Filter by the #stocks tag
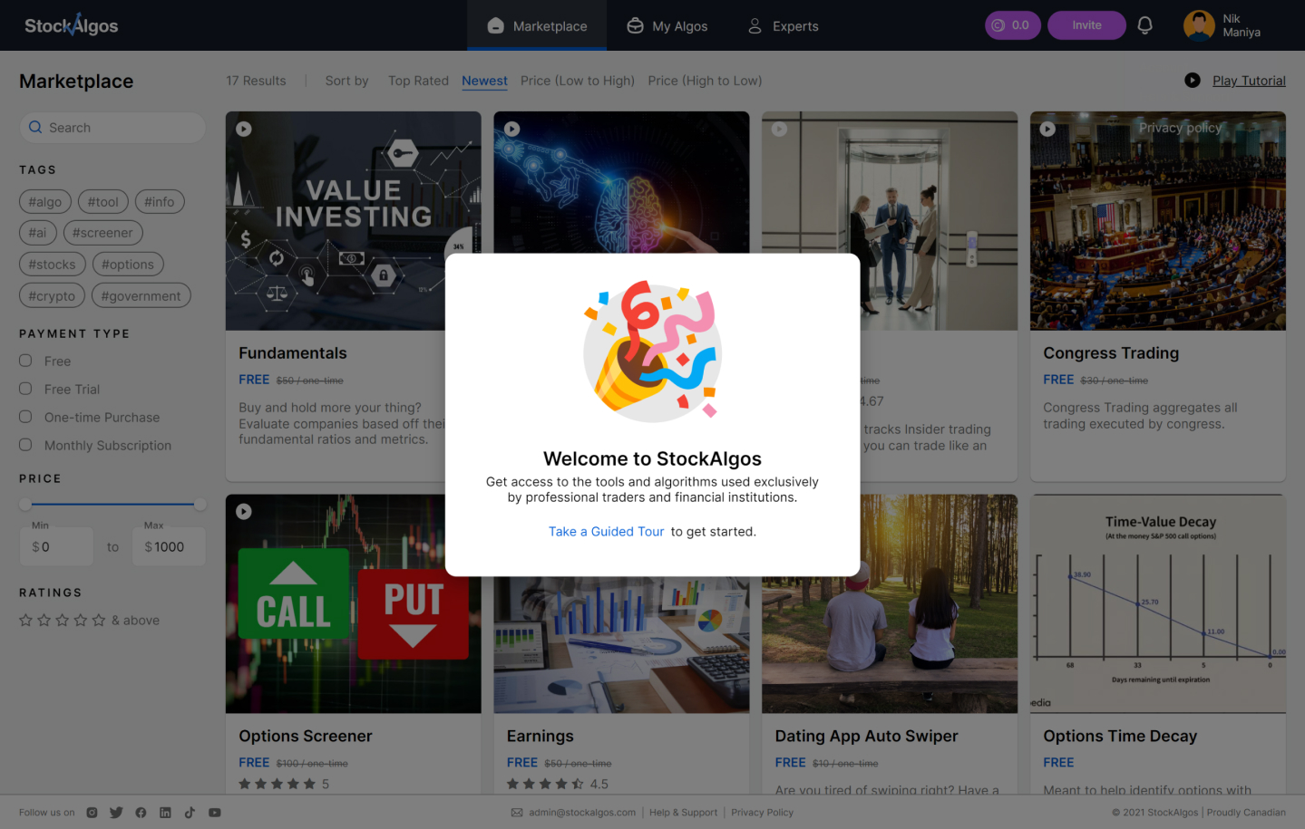This screenshot has width=1305, height=829. 53,265
